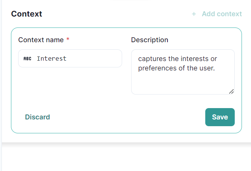This screenshot has height=171, width=251.
Task: Click the Description label
Action: point(150,40)
